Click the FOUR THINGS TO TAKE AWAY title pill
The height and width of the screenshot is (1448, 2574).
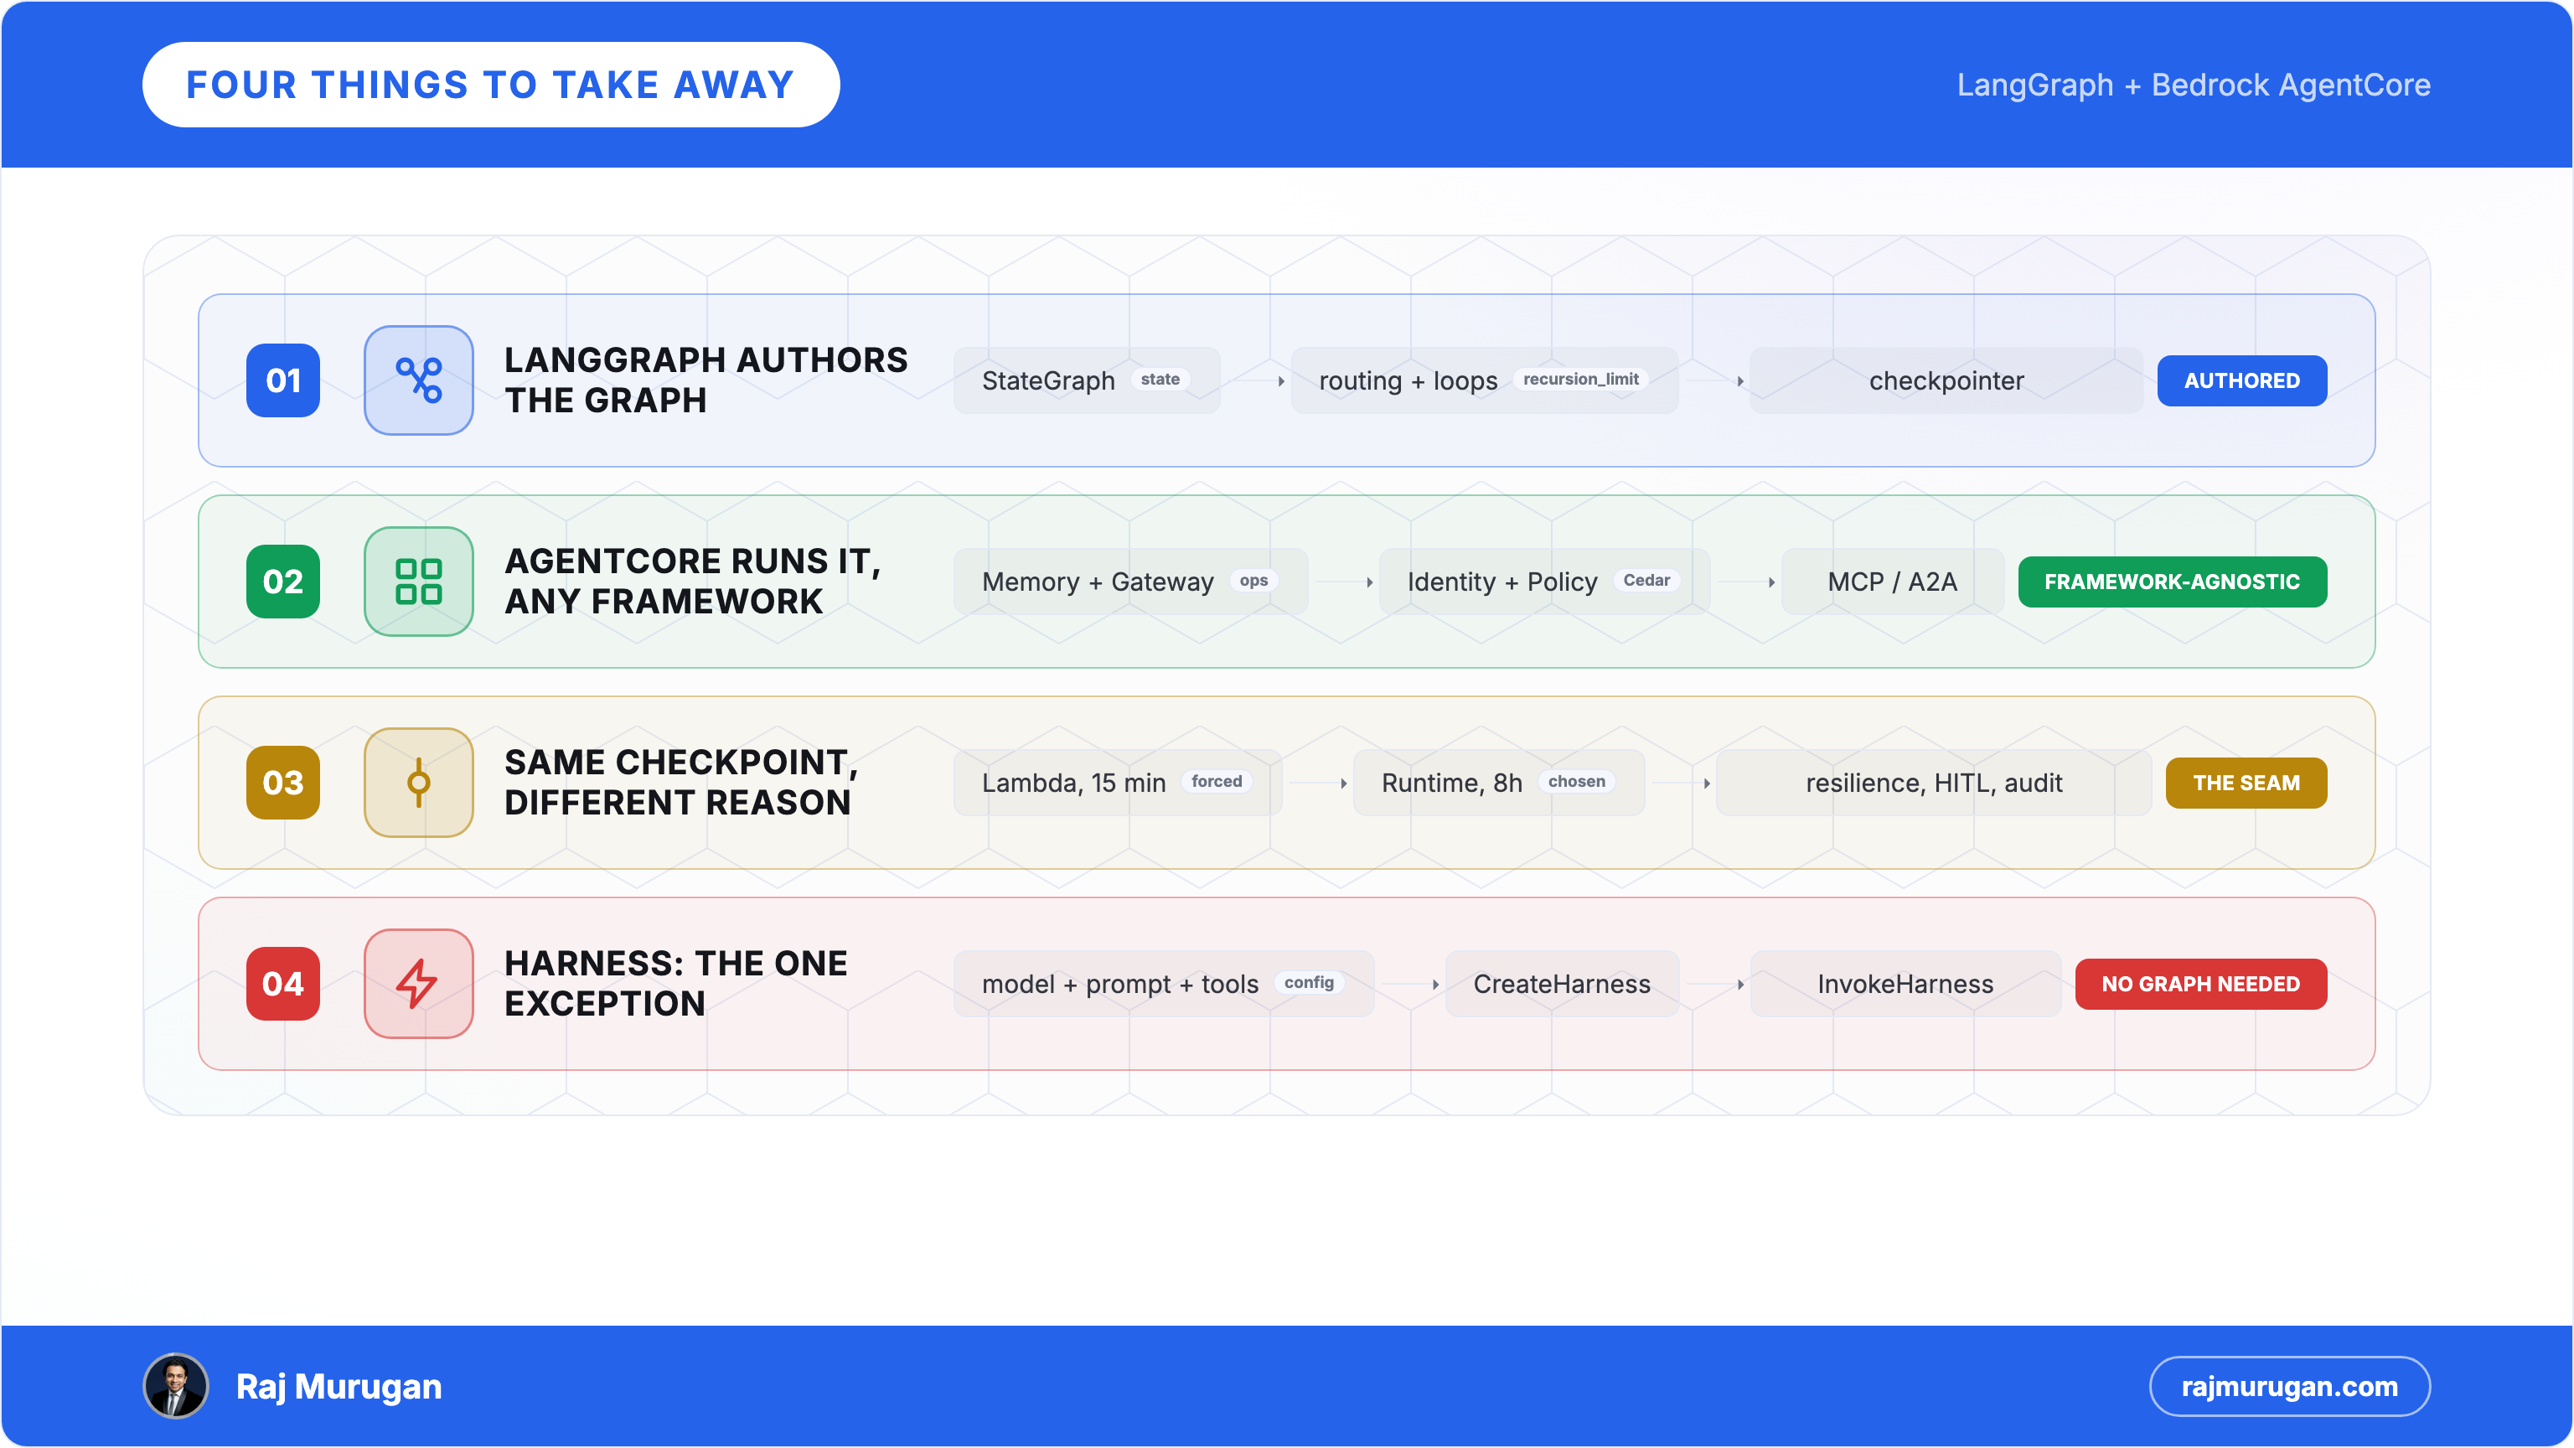491,85
